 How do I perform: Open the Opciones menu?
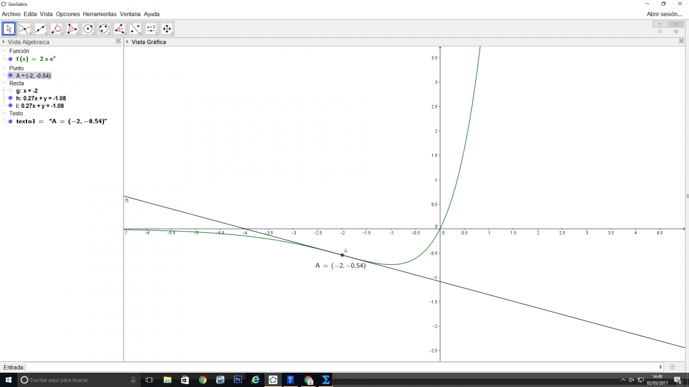point(68,14)
